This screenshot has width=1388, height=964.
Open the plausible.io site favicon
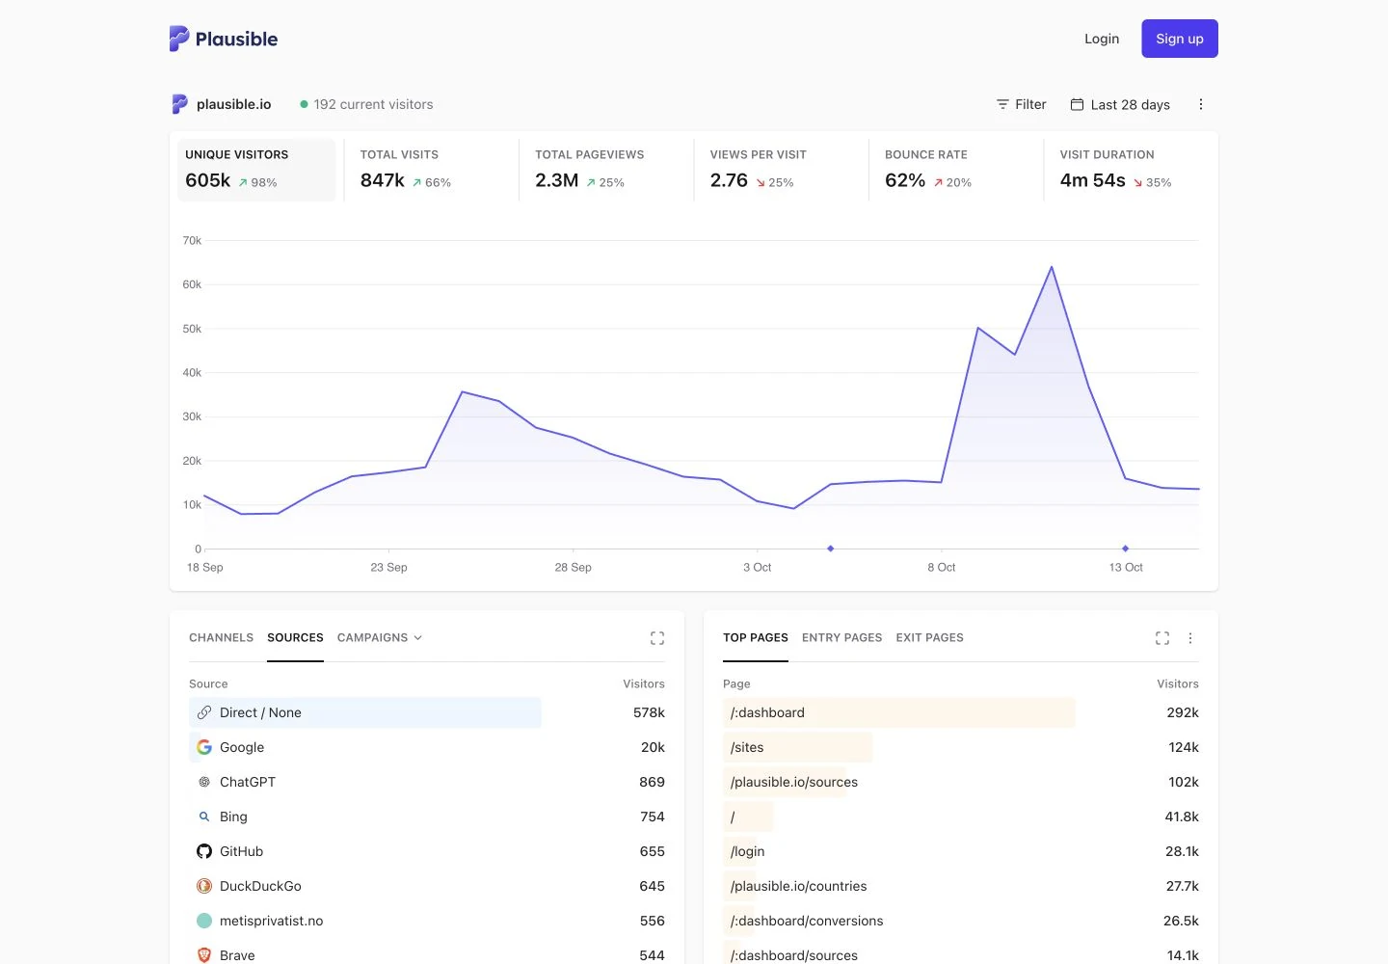coord(179,104)
